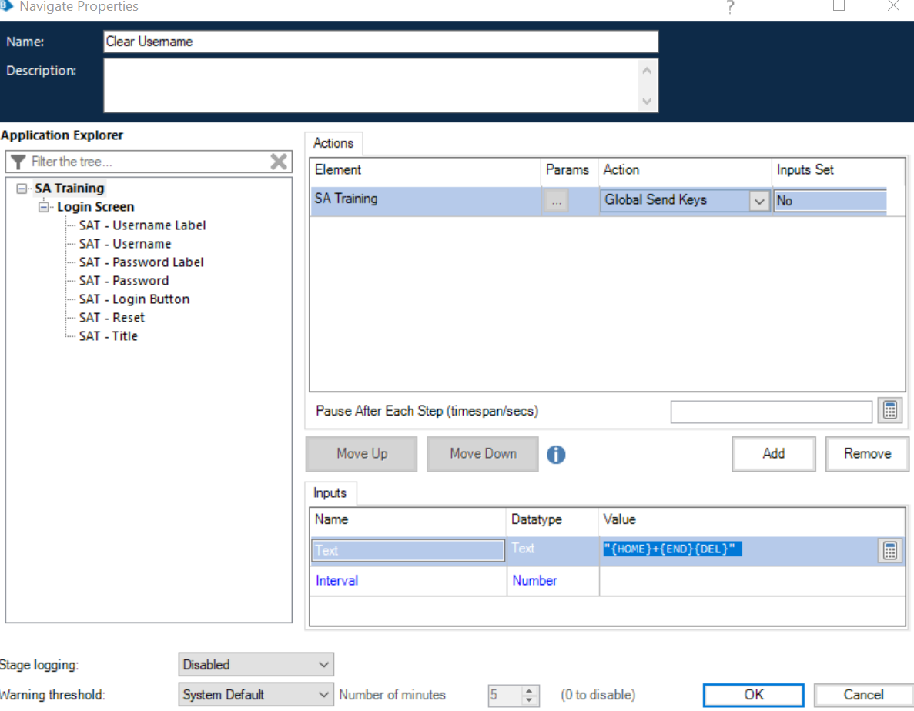This screenshot has height=711, width=914.
Task: Open expression editor beside Pause After Each Step
Action: (889, 410)
